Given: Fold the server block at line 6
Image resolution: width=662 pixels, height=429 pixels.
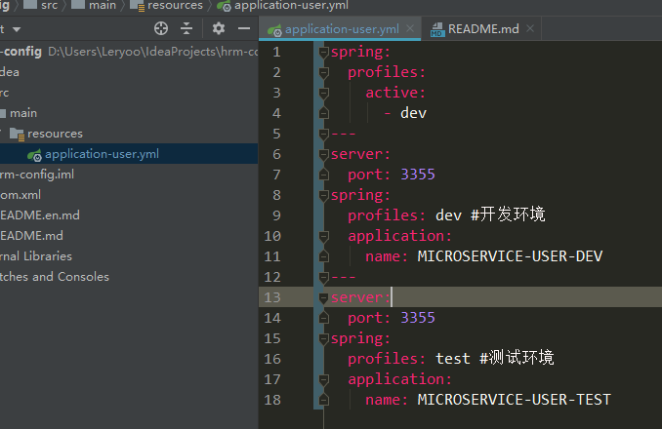Looking at the screenshot, I should pyautogui.click(x=323, y=154).
